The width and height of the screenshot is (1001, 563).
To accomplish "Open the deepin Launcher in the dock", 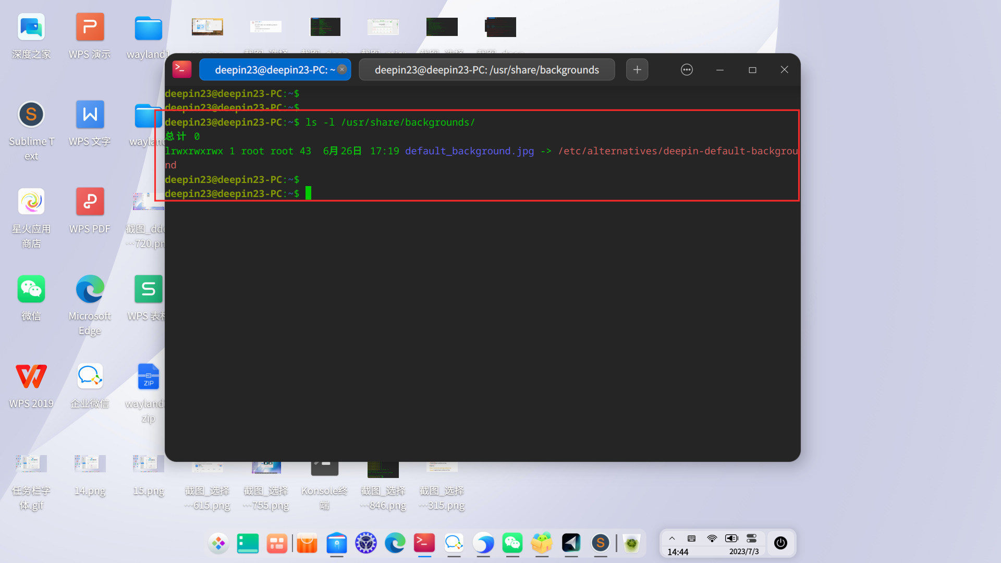I will tap(218, 543).
